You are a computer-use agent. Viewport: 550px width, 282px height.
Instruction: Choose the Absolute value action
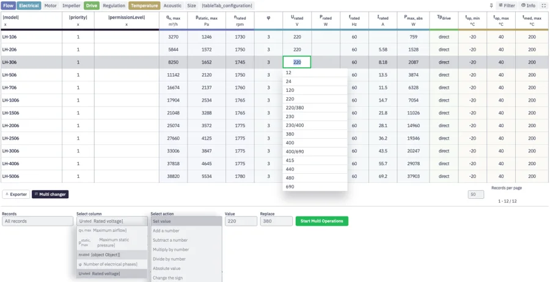pyautogui.click(x=186, y=269)
